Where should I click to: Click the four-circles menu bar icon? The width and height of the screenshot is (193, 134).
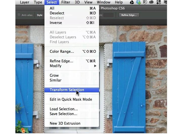tap(159, 2)
